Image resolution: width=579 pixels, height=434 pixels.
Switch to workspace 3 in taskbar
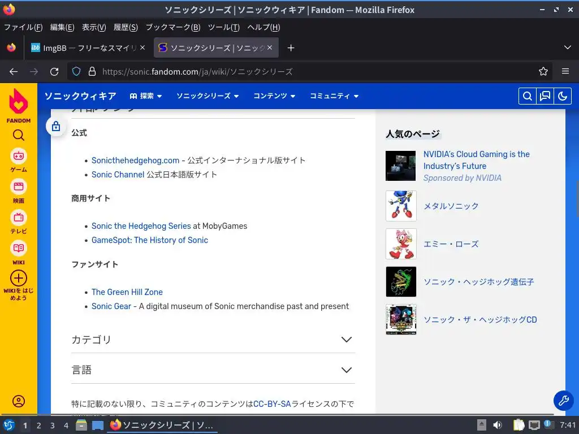[53, 426]
